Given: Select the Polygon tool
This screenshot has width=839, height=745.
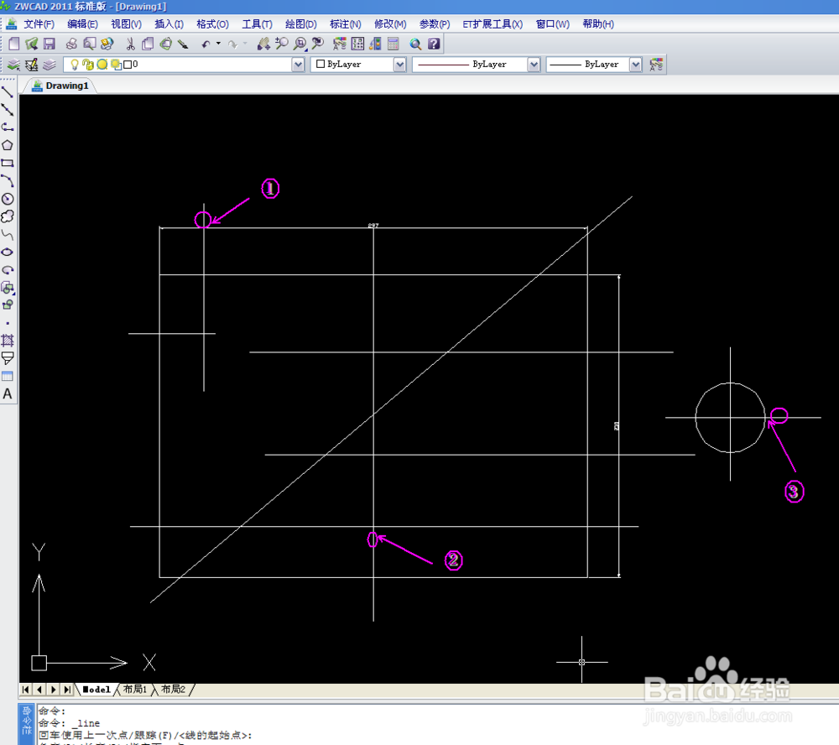Looking at the screenshot, I should pos(8,145).
